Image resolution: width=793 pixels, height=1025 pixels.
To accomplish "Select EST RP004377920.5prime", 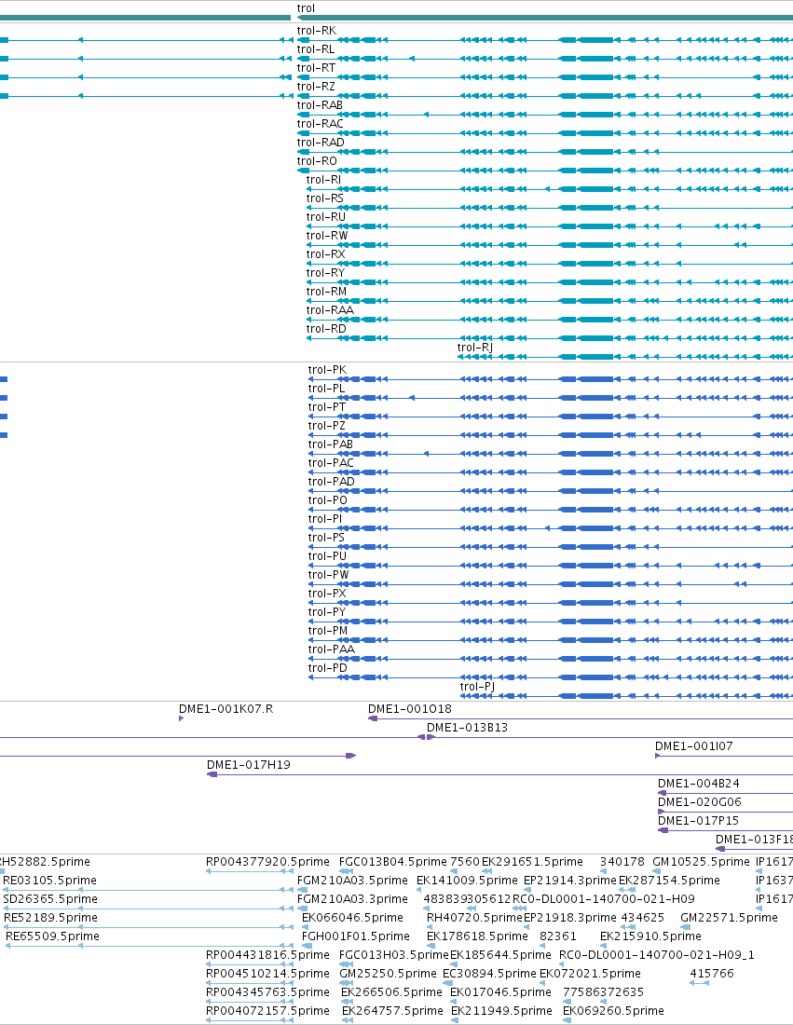I will [267, 862].
